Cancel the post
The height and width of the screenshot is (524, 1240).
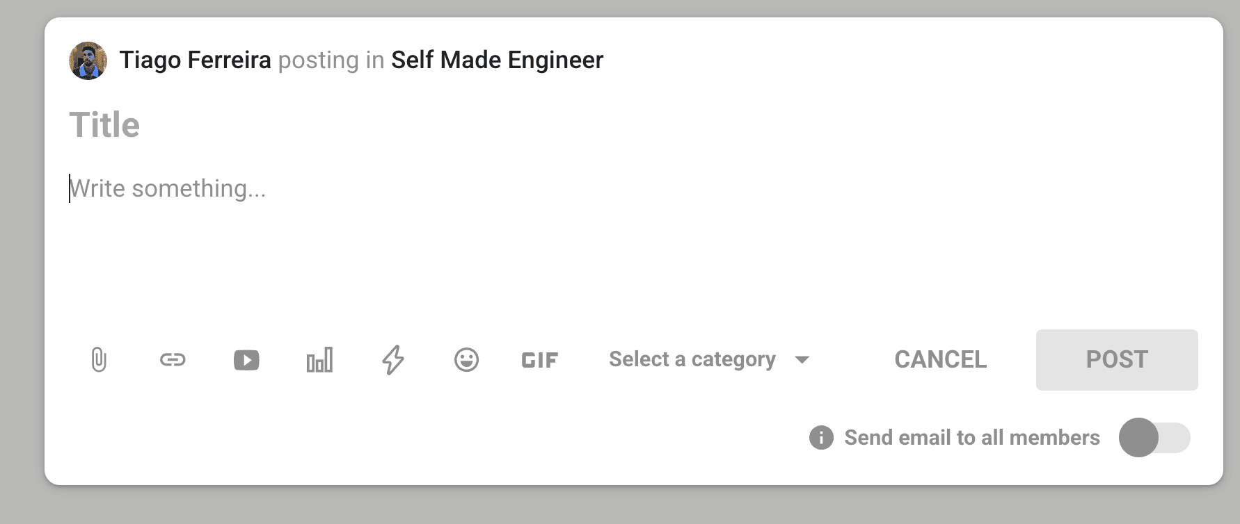tap(940, 359)
